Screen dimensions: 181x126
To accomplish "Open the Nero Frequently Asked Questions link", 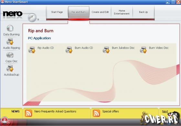I will (55, 111).
